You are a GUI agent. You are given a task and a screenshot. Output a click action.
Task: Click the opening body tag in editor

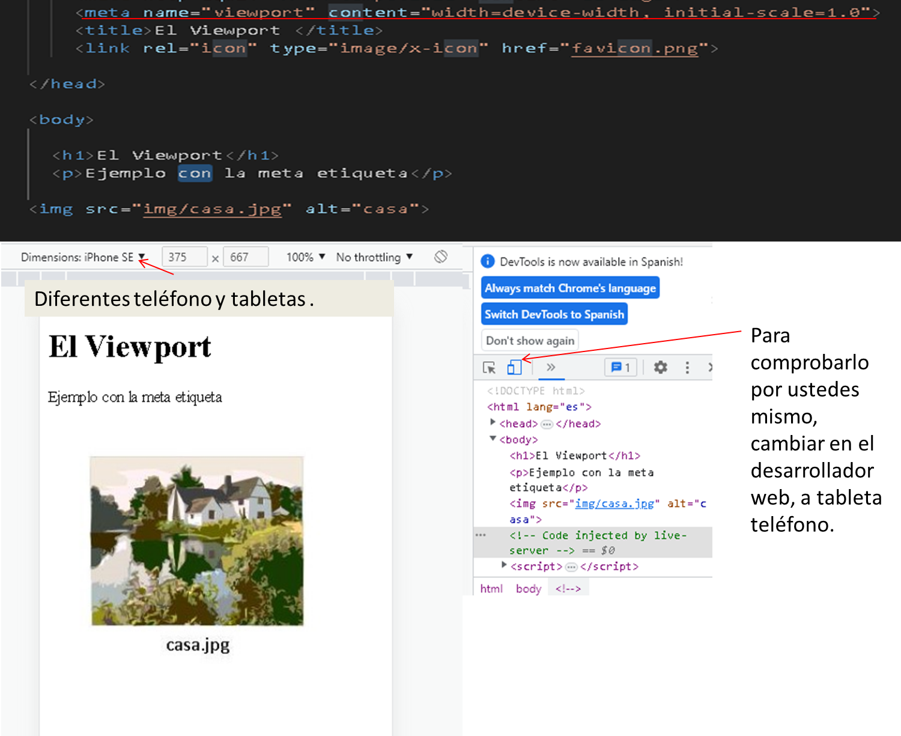pyautogui.click(x=61, y=120)
